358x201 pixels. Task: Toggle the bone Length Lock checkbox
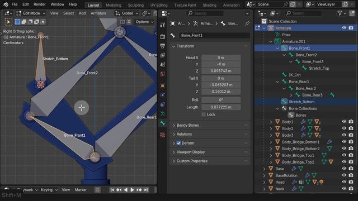pyautogui.click(x=204, y=114)
